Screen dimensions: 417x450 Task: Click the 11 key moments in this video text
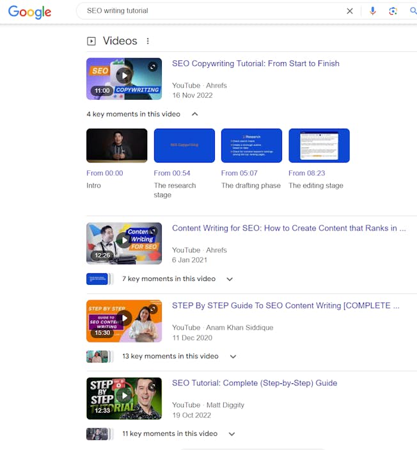coord(169,433)
